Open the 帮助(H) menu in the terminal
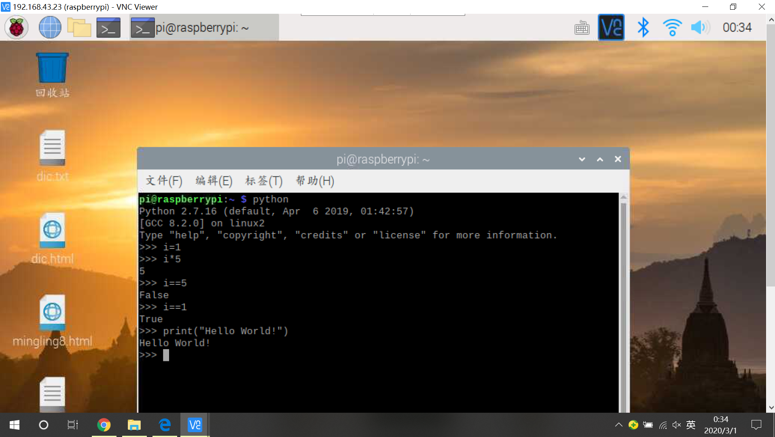 (315, 180)
